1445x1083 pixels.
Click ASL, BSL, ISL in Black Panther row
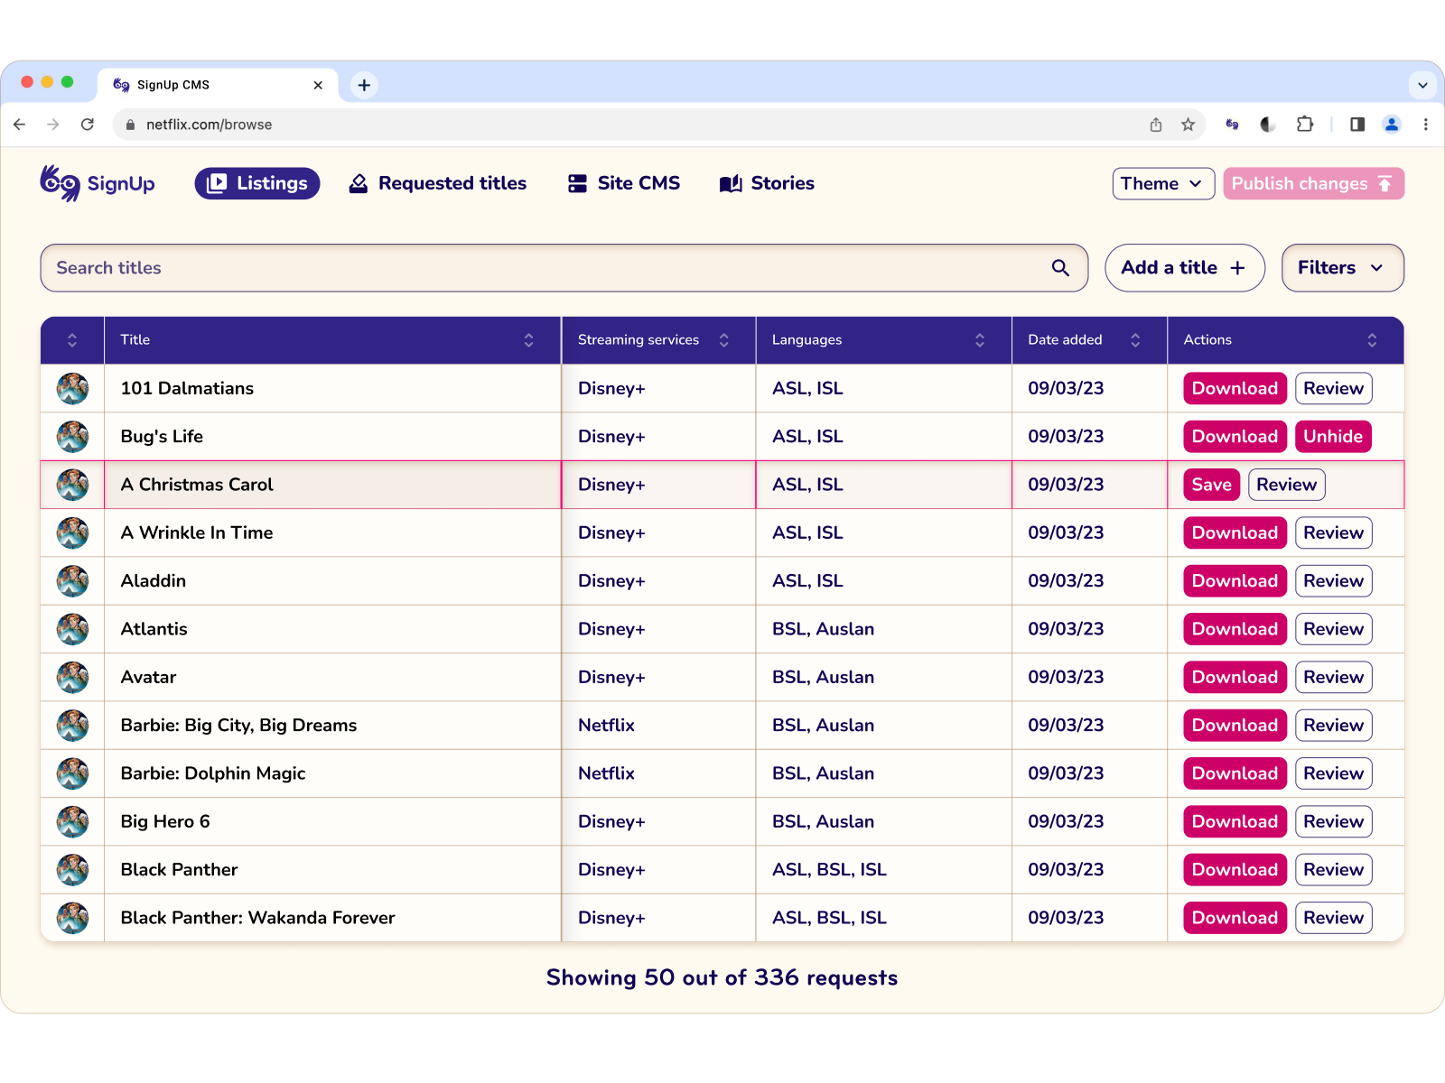click(x=829, y=870)
